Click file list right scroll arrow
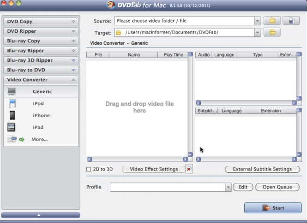The height and width of the screenshot is (223, 307). [x=186, y=159]
